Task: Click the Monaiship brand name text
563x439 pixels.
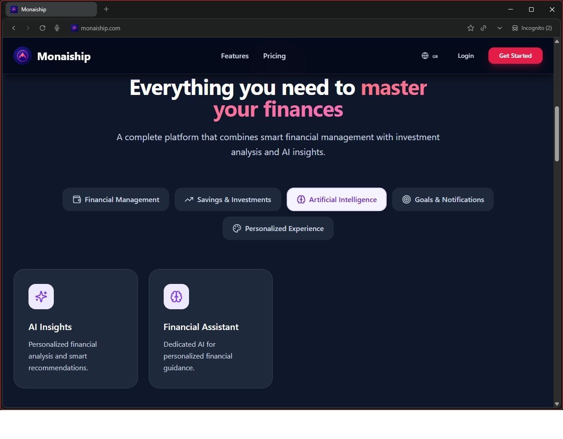Action: (x=64, y=57)
